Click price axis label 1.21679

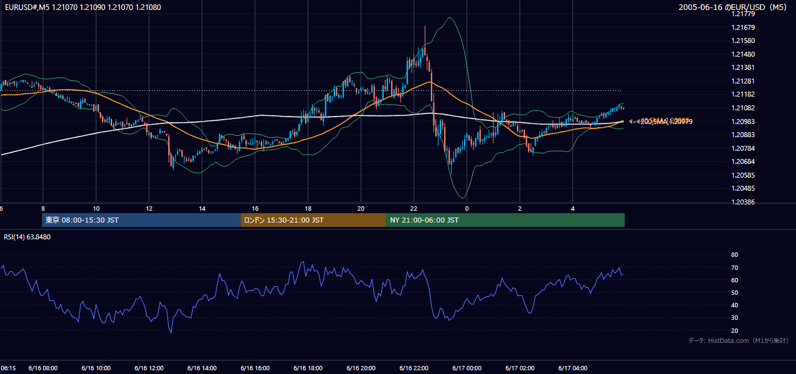tap(742, 27)
